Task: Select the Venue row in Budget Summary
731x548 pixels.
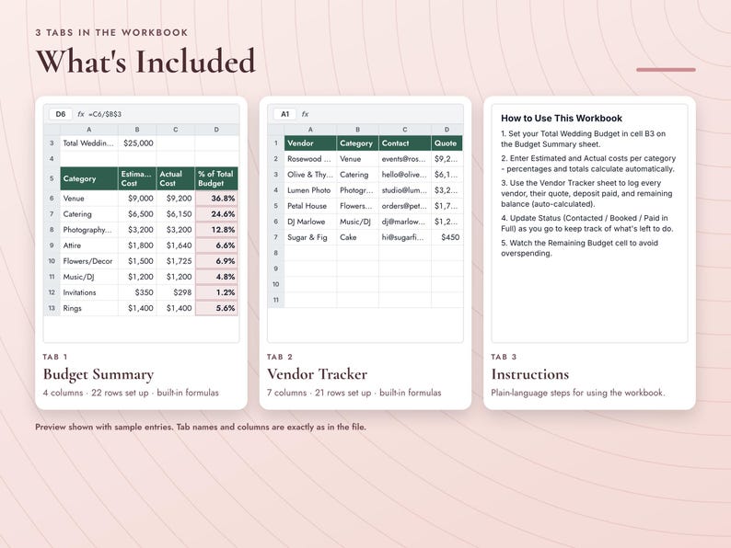Action: tap(141, 199)
